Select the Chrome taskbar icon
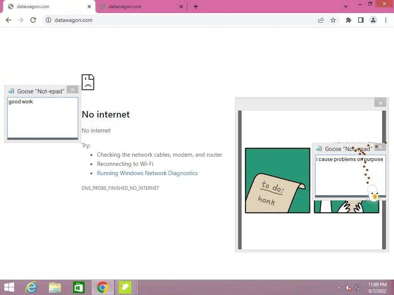The height and width of the screenshot is (295, 394). pos(102,287)
